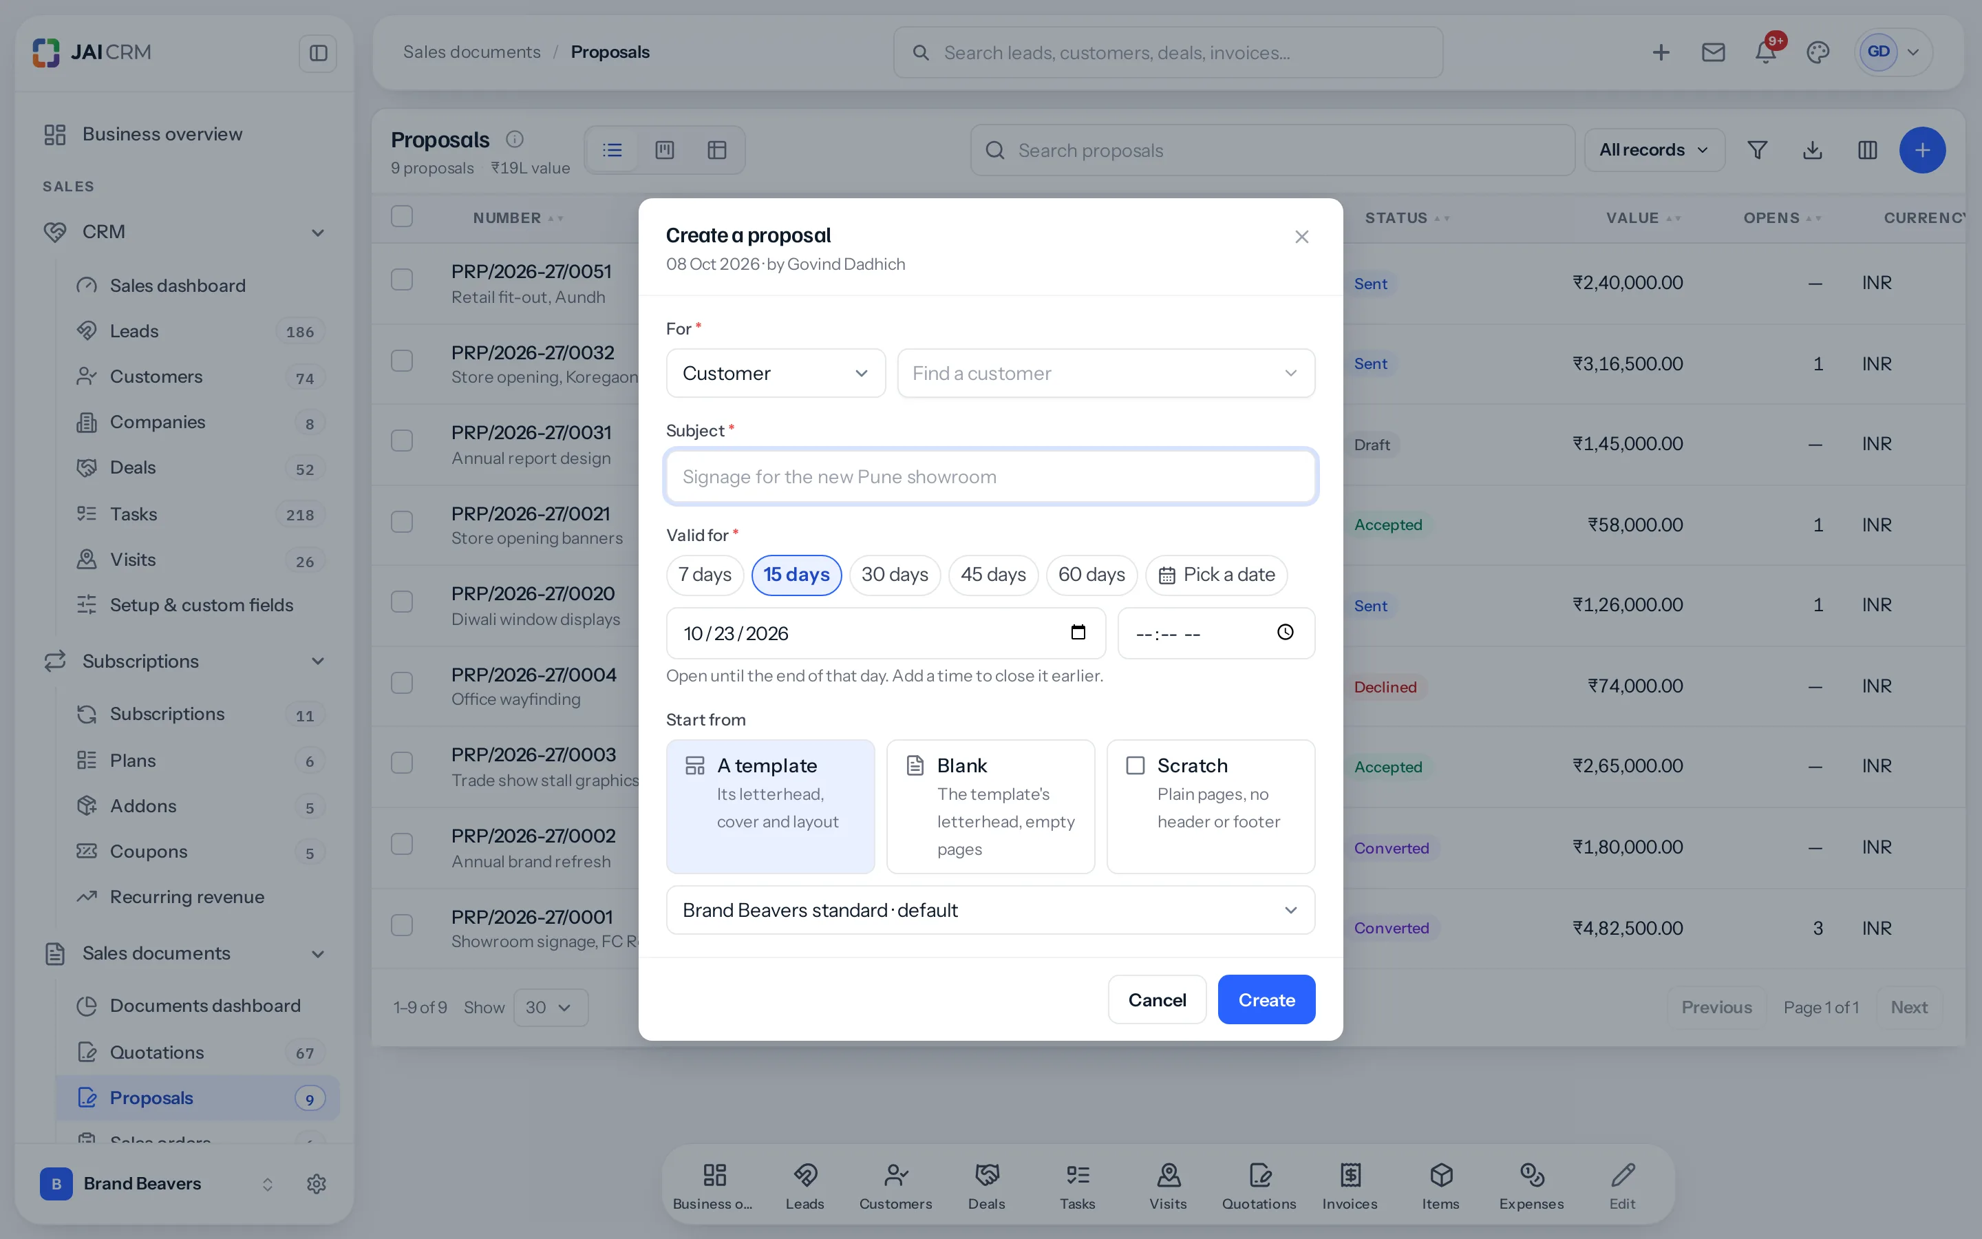
Task: Click Pick a date option
Action: click(x=1216, y=575)
